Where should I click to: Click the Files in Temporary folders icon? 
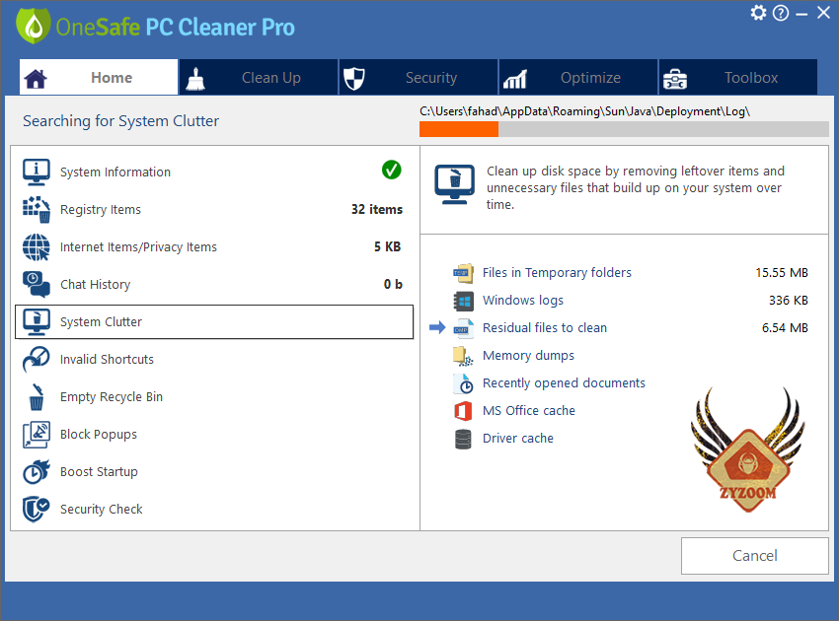pyautogui.click(x=463, y=273)
